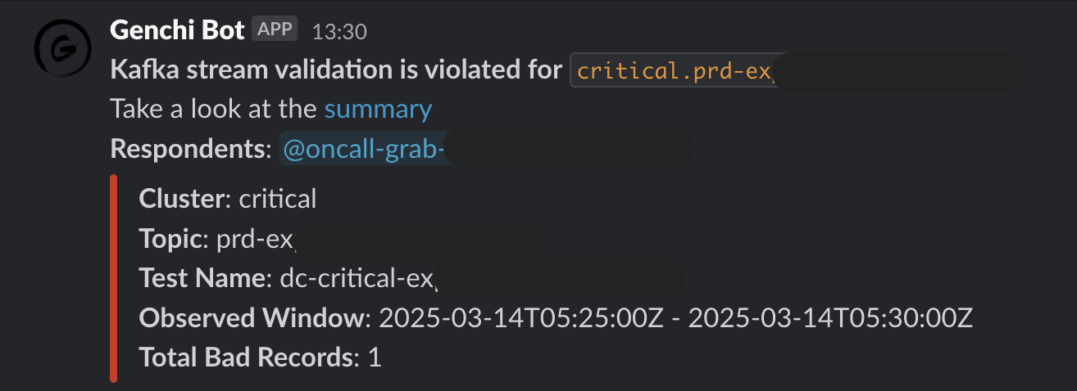The image size is (1077, 391).
Task: Open the Genchi Bot sender name
Action: [177, 31]
